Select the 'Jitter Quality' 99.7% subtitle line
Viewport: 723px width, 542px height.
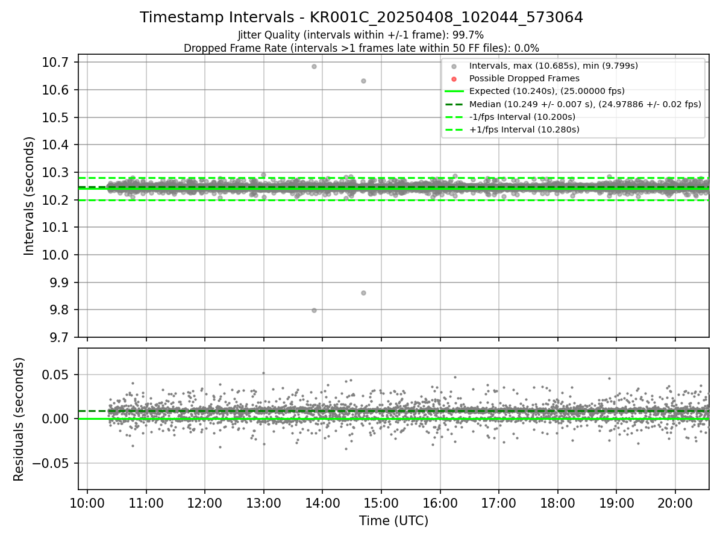[x=361, y=35]
